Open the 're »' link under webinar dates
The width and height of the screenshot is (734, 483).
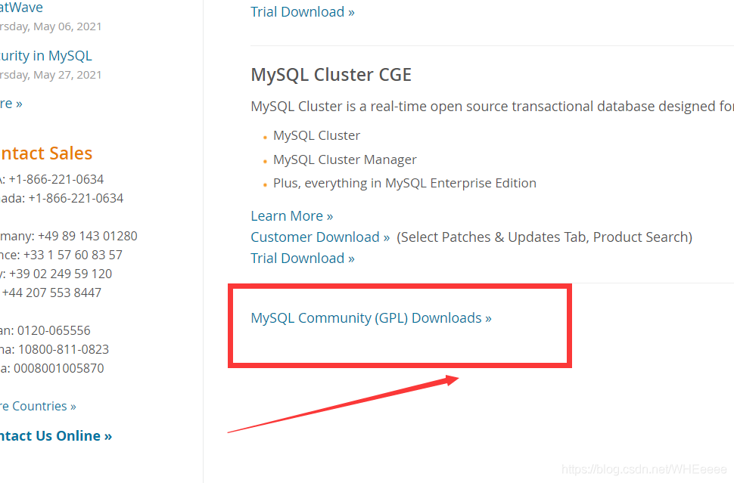pos(11,104)
